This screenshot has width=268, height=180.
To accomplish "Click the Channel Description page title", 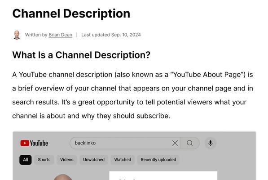I will pos(71,13).
